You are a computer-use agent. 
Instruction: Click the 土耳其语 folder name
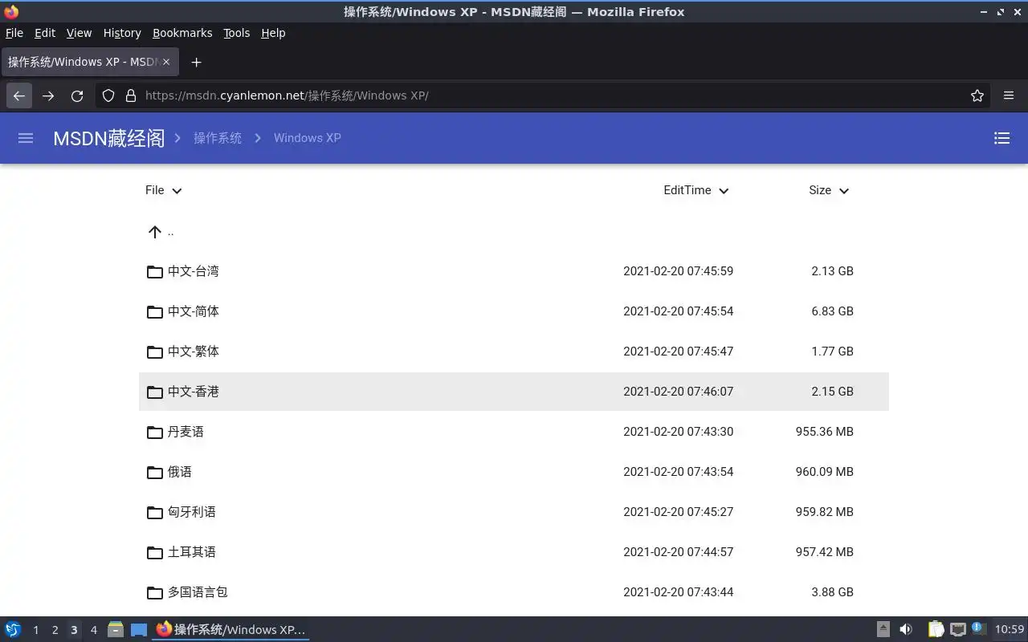pos(191,552)
